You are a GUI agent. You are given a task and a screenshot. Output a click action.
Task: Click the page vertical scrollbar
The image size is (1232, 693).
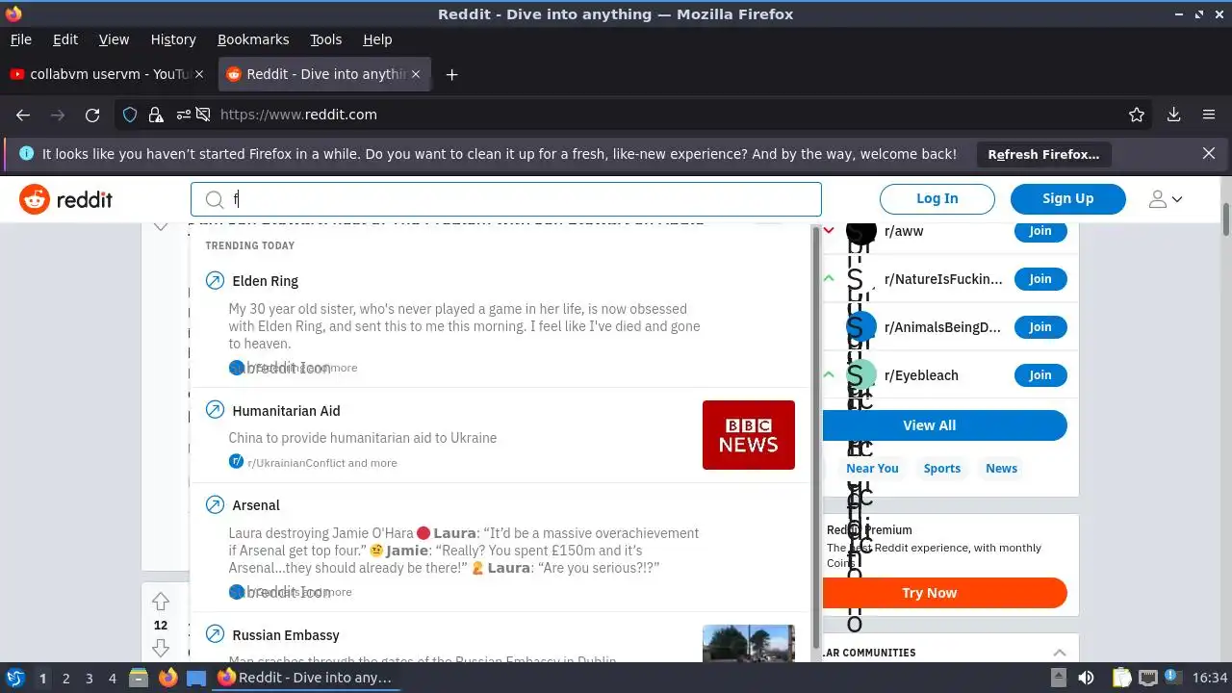click(1225, 219)
